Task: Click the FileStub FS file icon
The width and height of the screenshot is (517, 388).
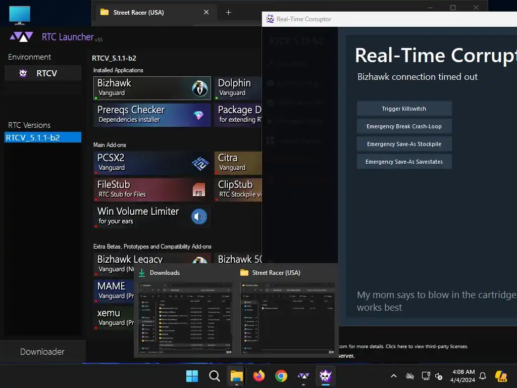Action: pos(199,190)
